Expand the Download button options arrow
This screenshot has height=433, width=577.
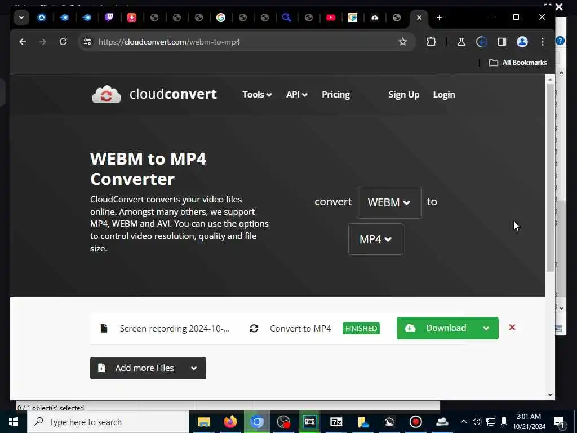coord(486,328)
